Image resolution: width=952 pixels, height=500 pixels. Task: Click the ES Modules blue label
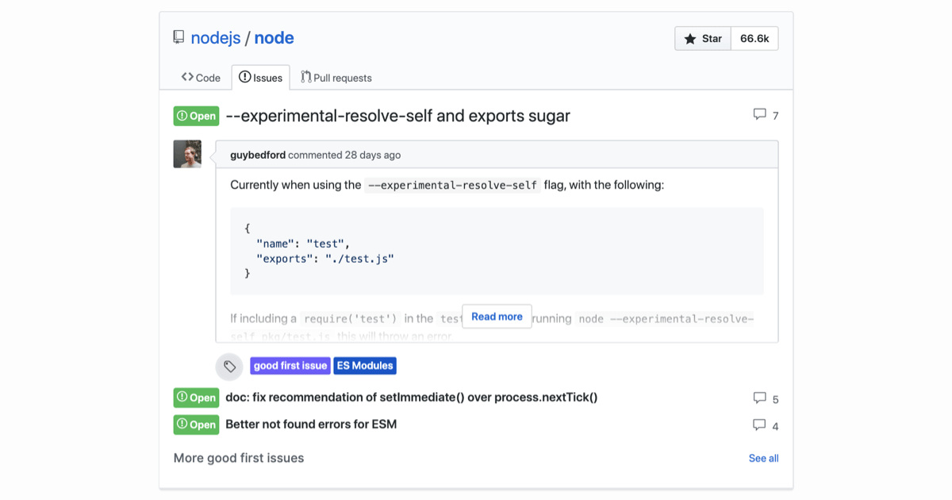click(x=365, y=366)
